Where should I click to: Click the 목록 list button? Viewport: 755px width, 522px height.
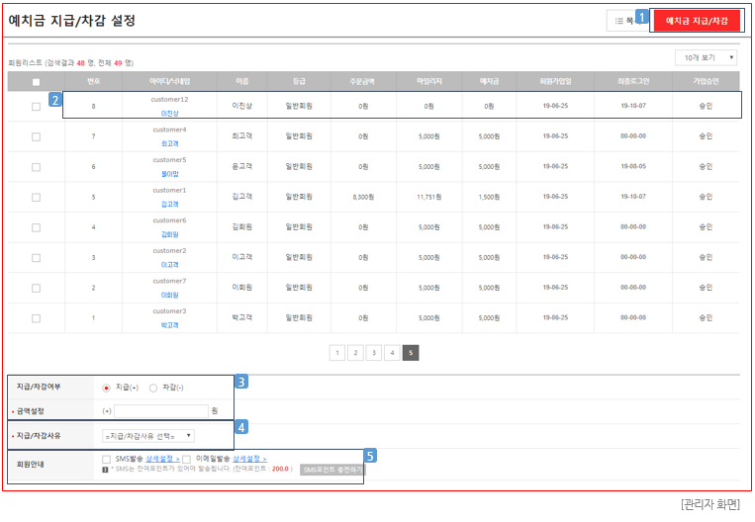click(x=623, y=21)
